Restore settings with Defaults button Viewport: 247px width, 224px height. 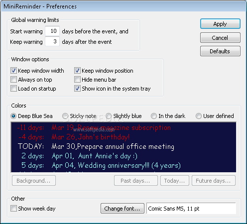(220, 51)
